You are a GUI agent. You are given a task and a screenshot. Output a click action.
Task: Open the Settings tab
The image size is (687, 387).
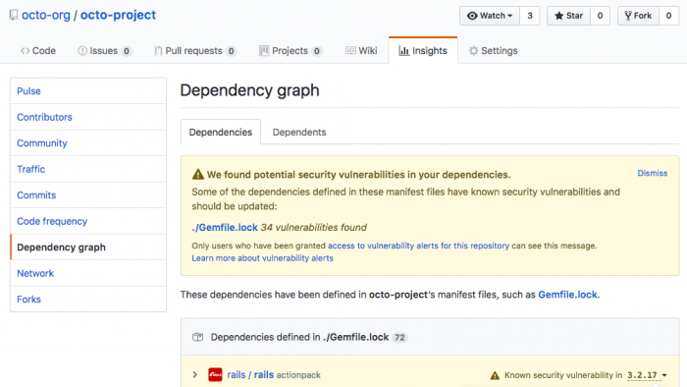coord(494,51)
